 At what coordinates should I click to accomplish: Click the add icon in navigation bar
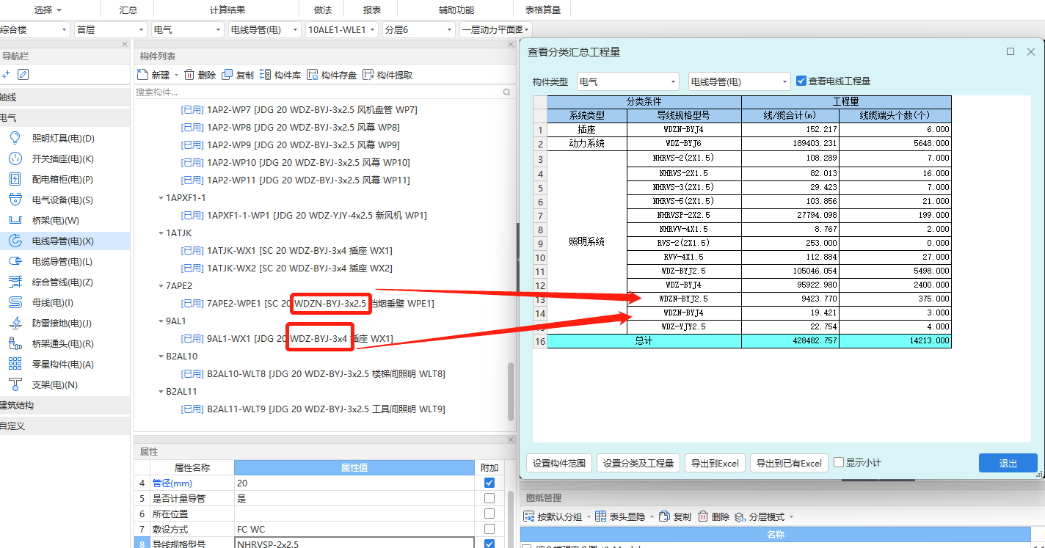(6, 74)
